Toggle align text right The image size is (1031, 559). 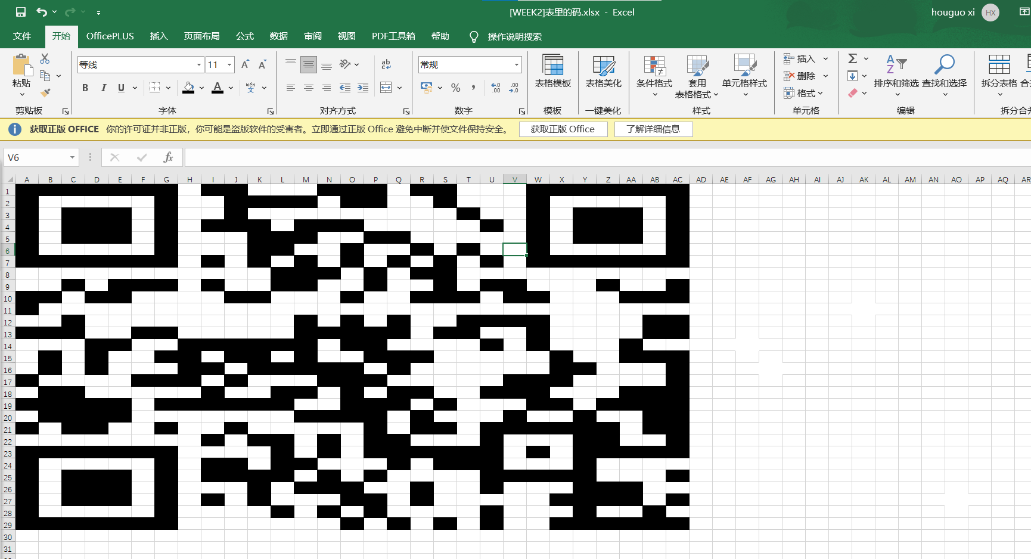pyautogui.click(x=327, y=88)
